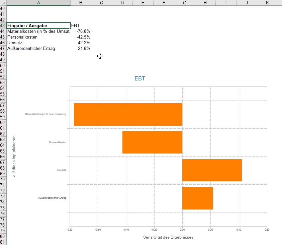The height and width of the screenshot is (245, 282).
Task: Click the column I header
Action: 226,3
